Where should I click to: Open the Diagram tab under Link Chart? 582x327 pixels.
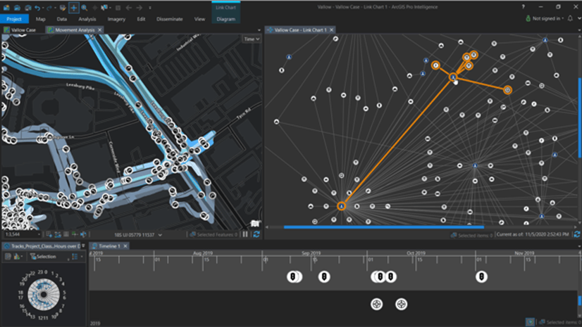click(x=225, y=19)
